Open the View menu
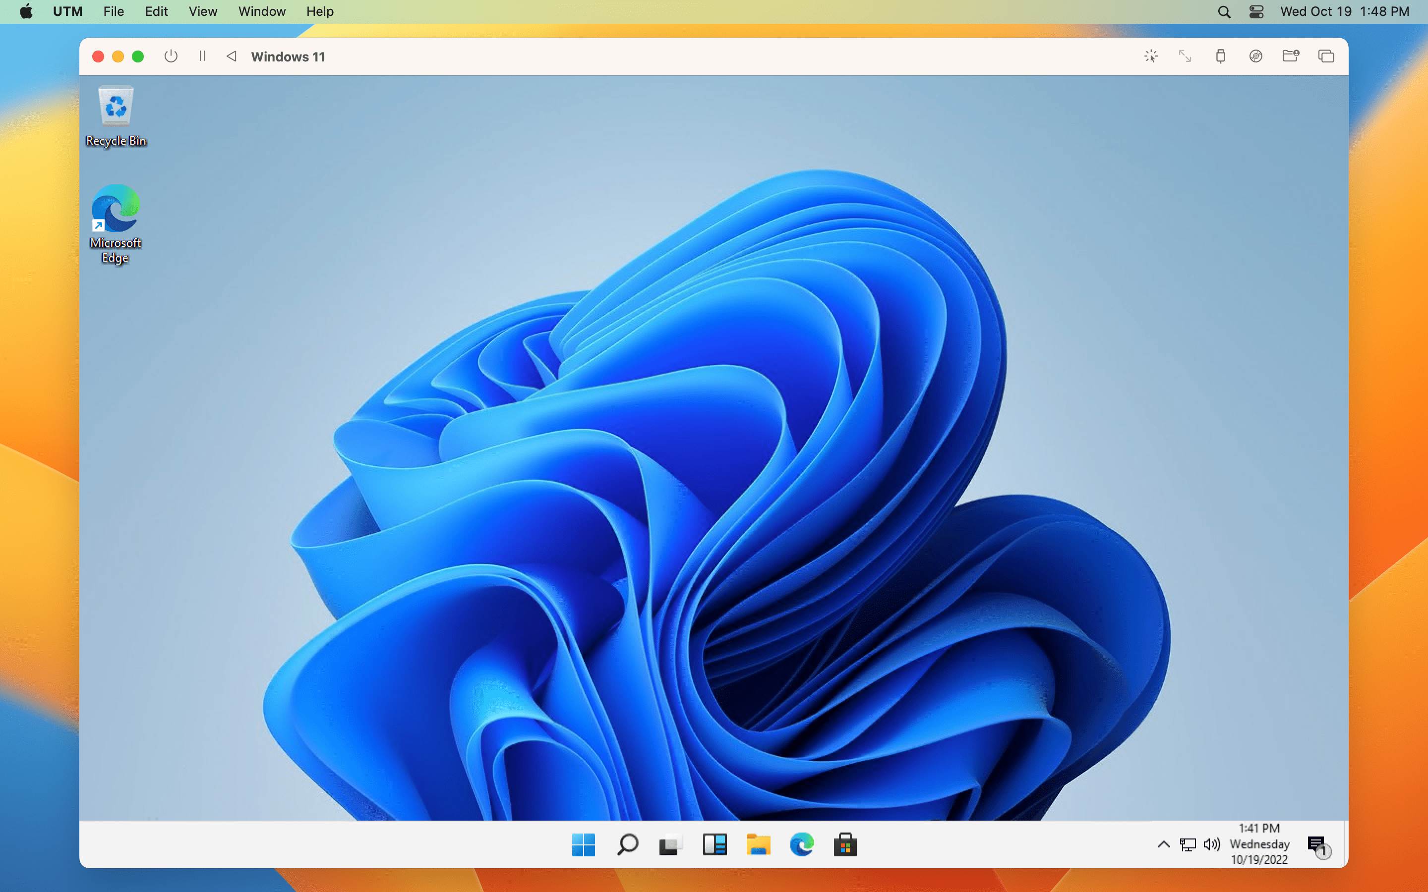1428x892 pixels. (x=203, y=11)
